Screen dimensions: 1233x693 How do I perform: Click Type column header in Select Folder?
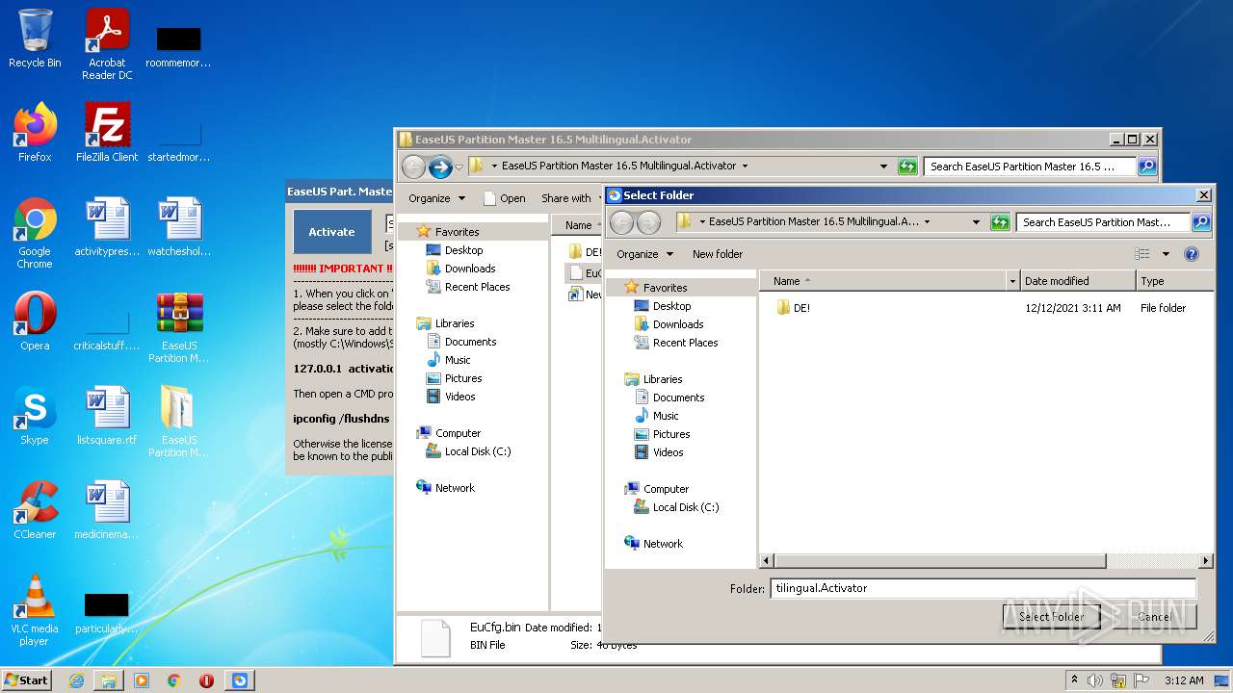[x=1174, y=281]
